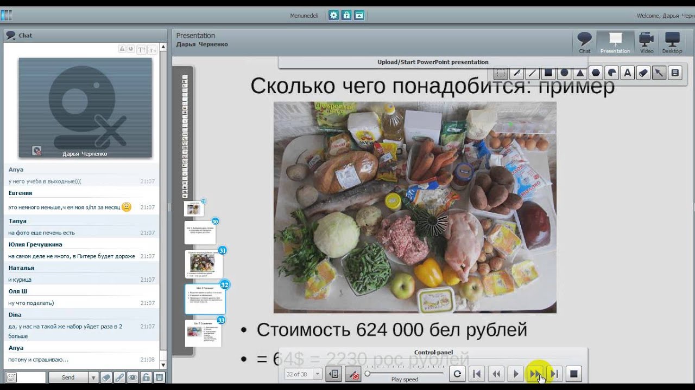Select the whiteboard Eraser tool
The height and width of the screenshot is (390, 695).
[643, 73]
